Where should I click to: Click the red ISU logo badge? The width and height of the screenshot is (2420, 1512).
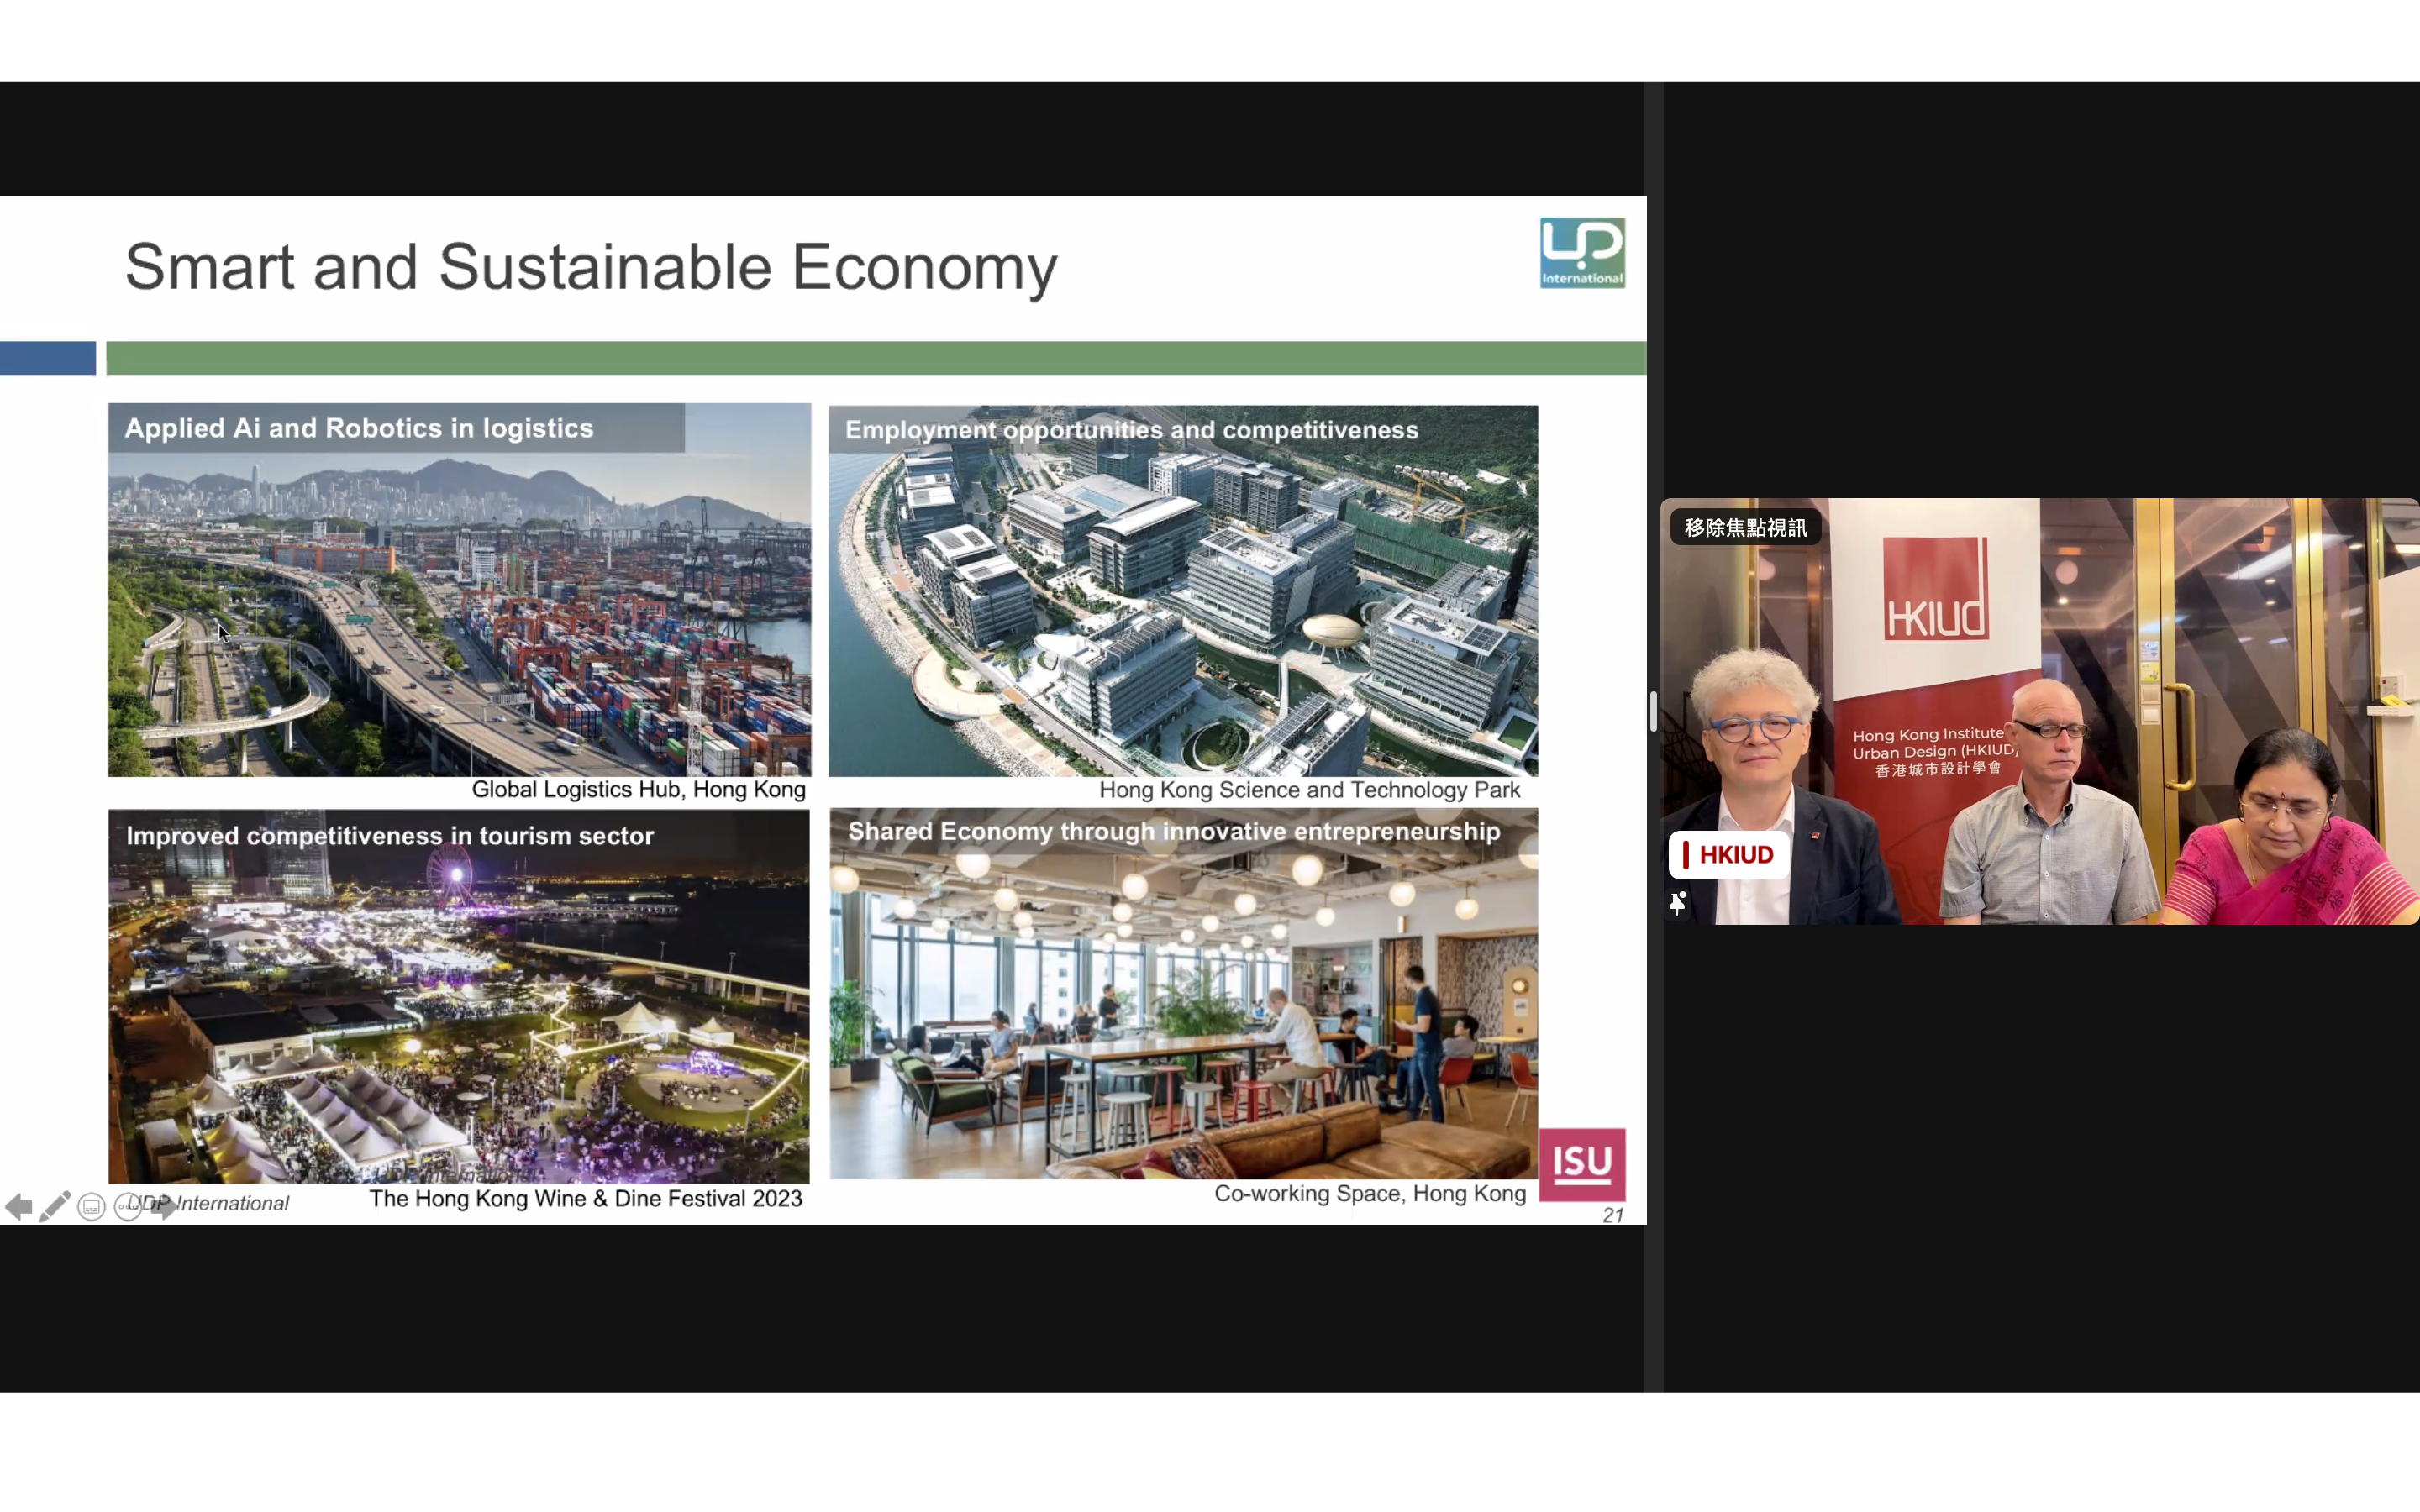coord(1582,1164)
